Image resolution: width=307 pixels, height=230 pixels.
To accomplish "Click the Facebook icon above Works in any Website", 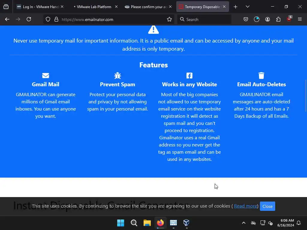I will [x=189, y=75].
